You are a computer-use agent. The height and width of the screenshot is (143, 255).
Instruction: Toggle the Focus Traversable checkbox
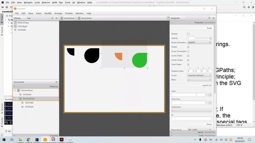click(x=188, y=51)
